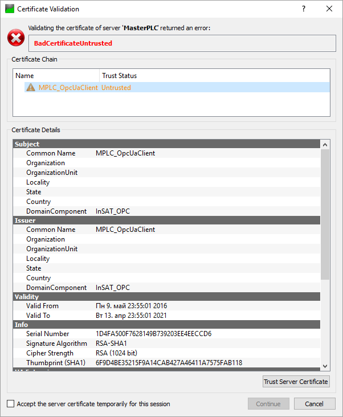Click Issuer's Common Name value MPLC_OpcUaClient
Viewport: 343px width, 417px height.
[x=125, y=230]
